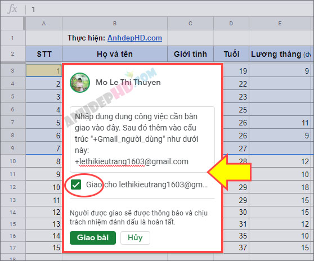This screenshot has height=261, width=314.
Task: Select column C header
Action: [x=190, y=24]
